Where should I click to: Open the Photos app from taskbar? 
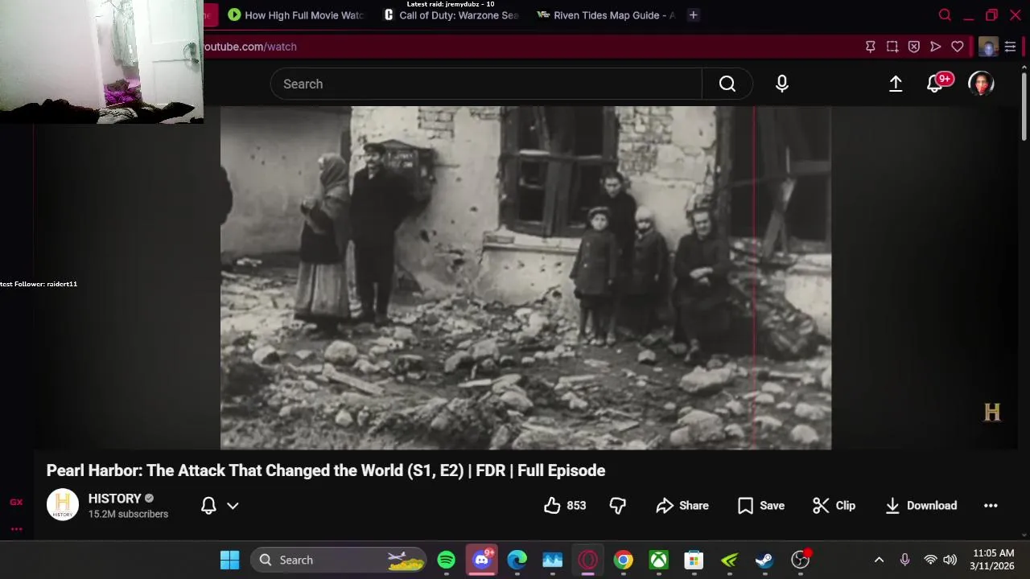(553, 560)
